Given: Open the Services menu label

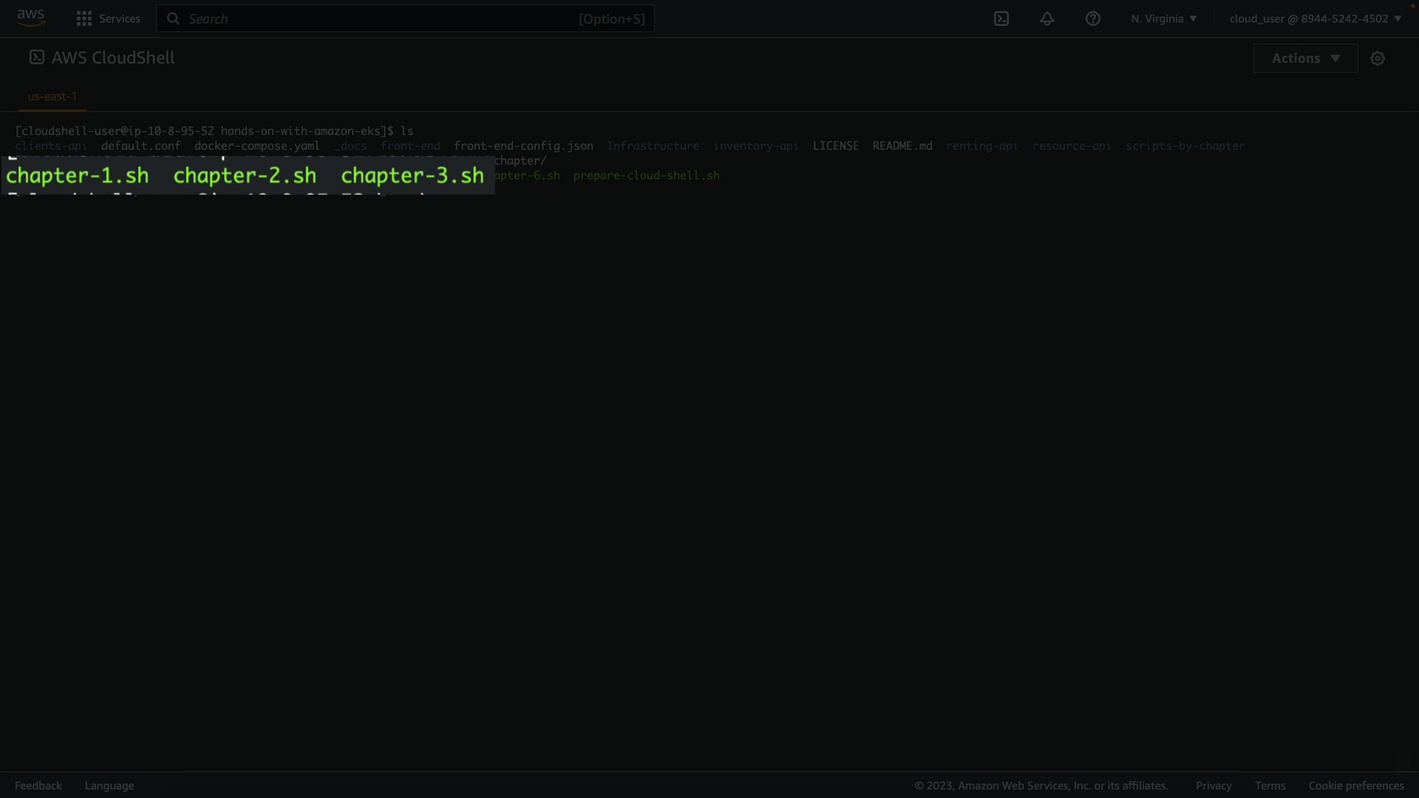Looking at the screenshot, I should pos(119,18).
